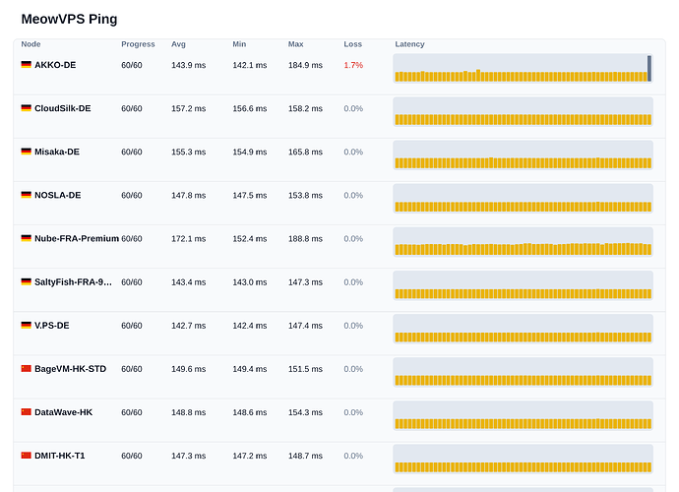Screen dimensions: 679x492
Task: Click the red 1.7% loss value
Action: (x=353, y=65)
